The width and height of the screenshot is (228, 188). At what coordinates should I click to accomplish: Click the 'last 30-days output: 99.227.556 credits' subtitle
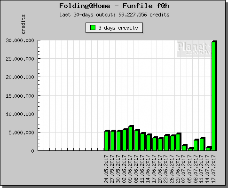click(115, 15)
